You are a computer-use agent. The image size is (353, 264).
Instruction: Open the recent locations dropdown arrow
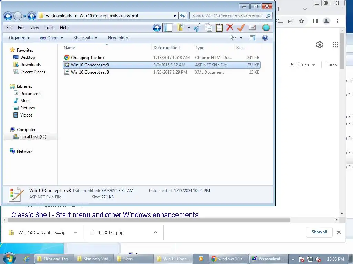pos(24,16)
